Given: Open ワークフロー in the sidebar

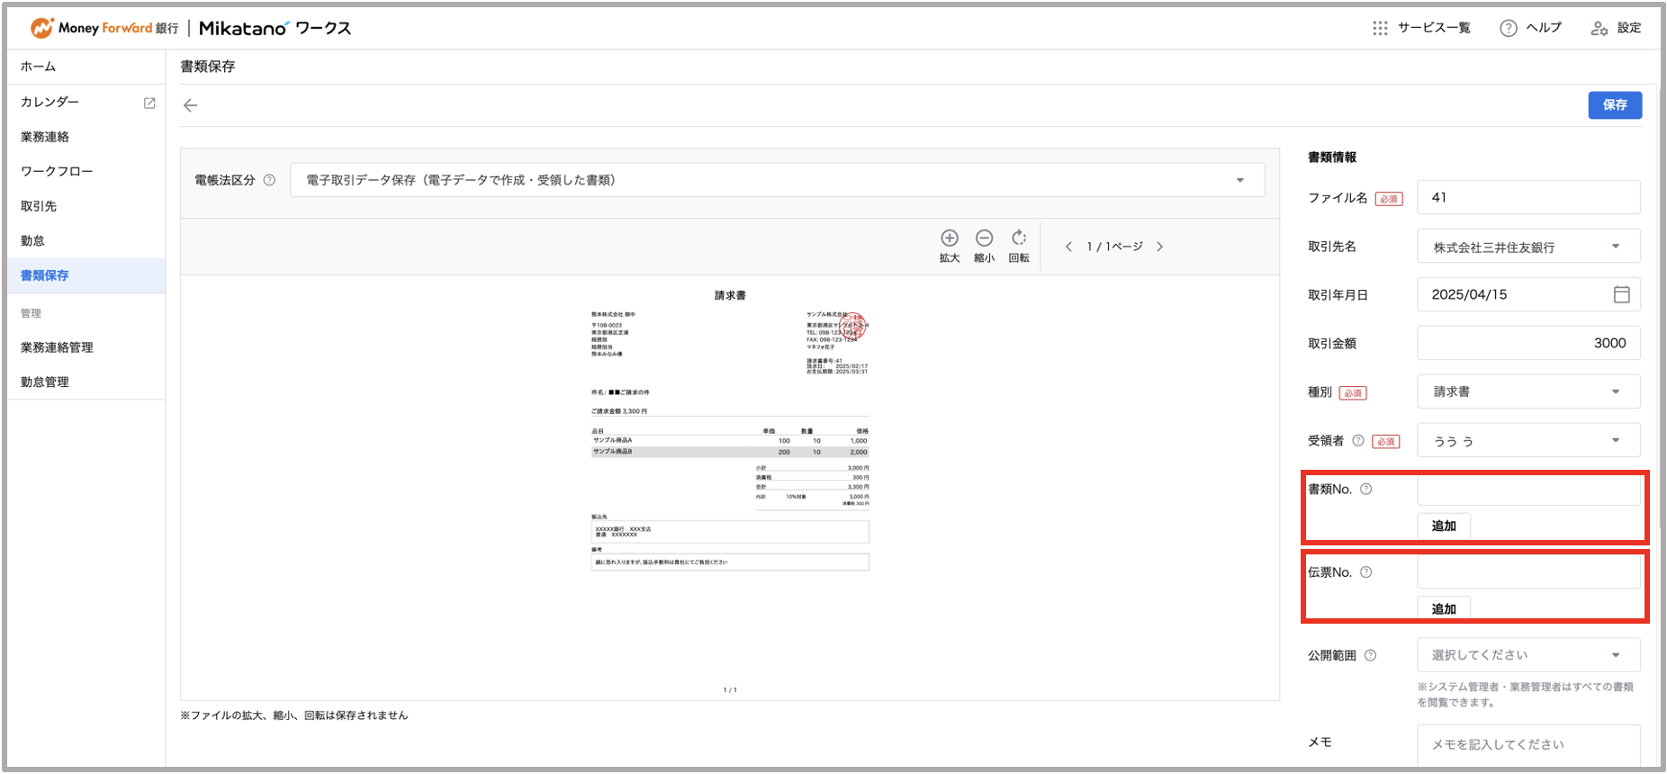Looking at the screenshot, I should [x=86, y=171].
